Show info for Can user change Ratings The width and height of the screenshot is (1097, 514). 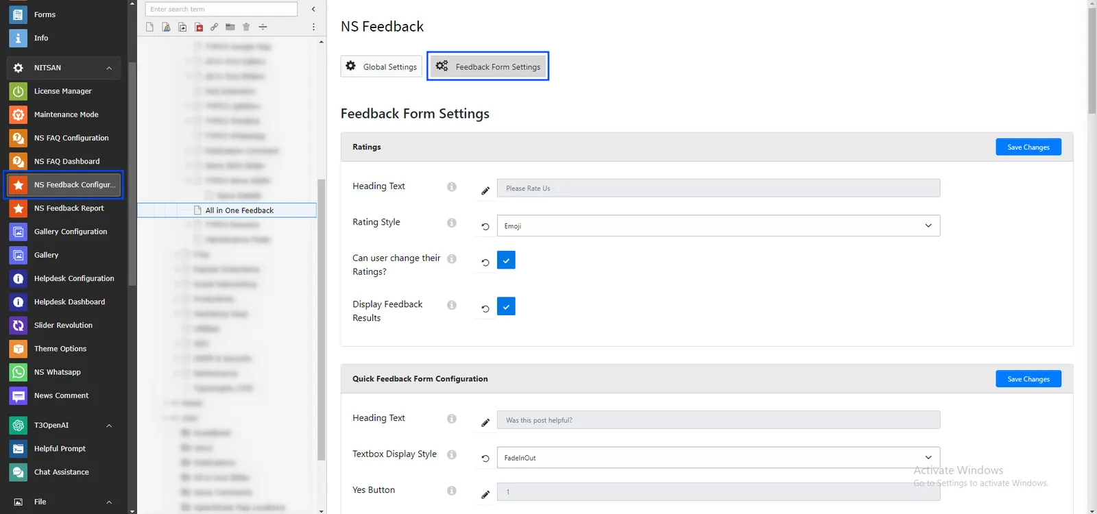tap(452, 259)
